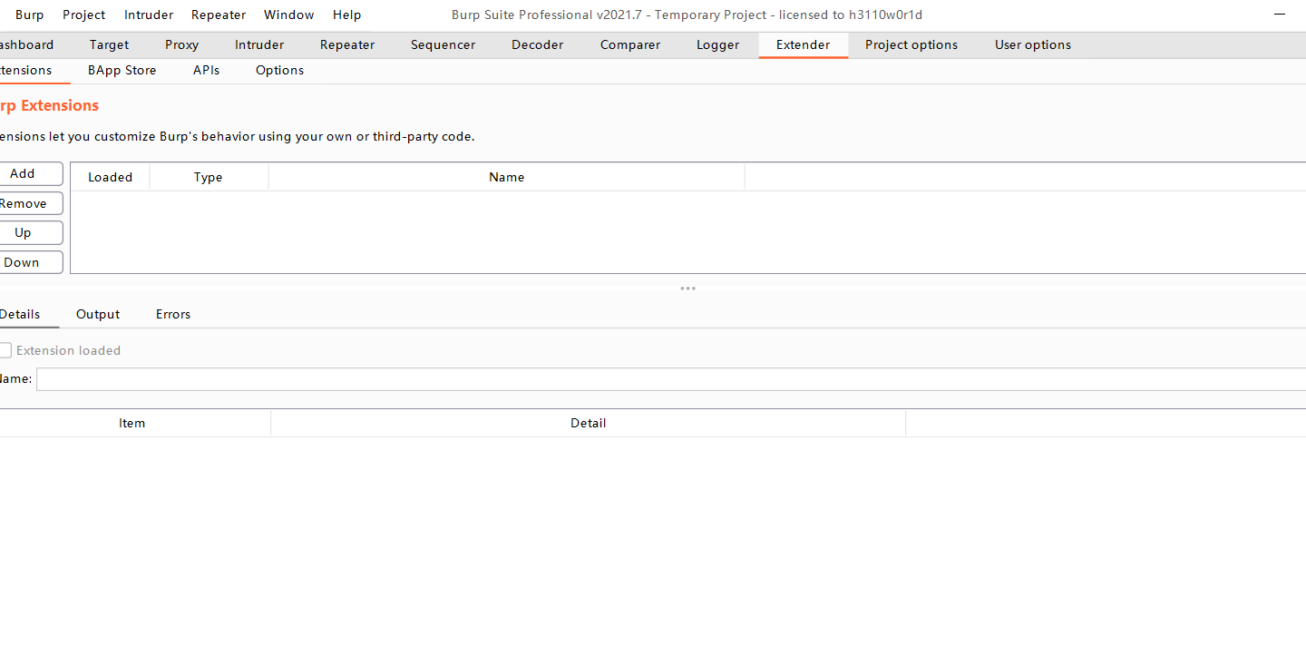Go to the Repeater tool tab
This screenshot has width=1306, height=656.
[x=347, y=44]
